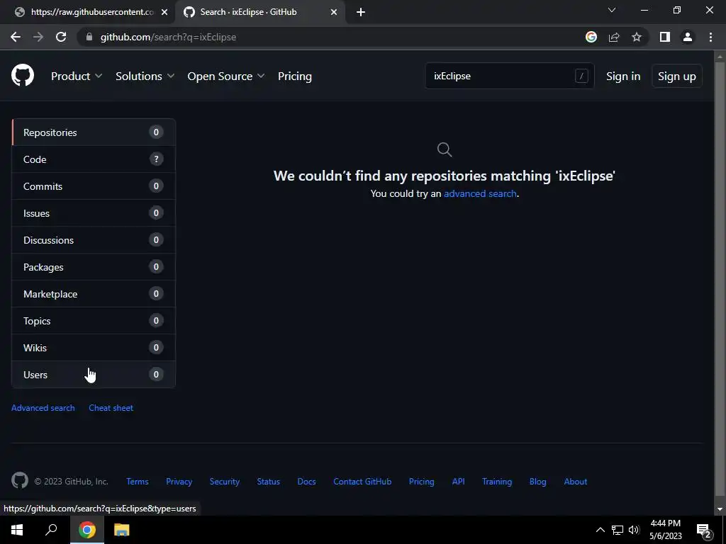726x544 pixels.
Task: Open the notification center icon
Action: (704, 531)
